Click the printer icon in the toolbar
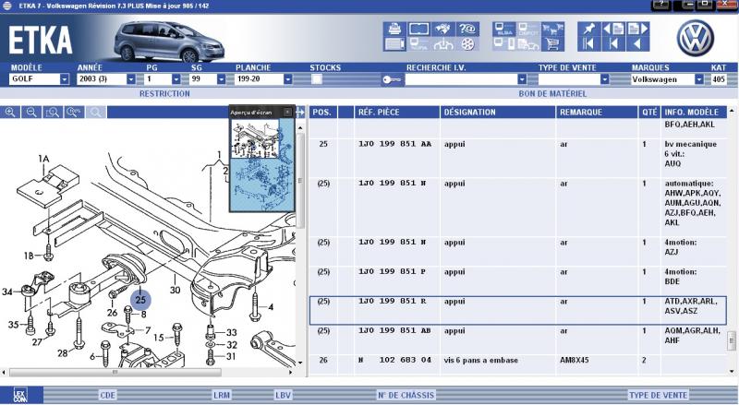The image size is (739, 405). click(394, 29)
